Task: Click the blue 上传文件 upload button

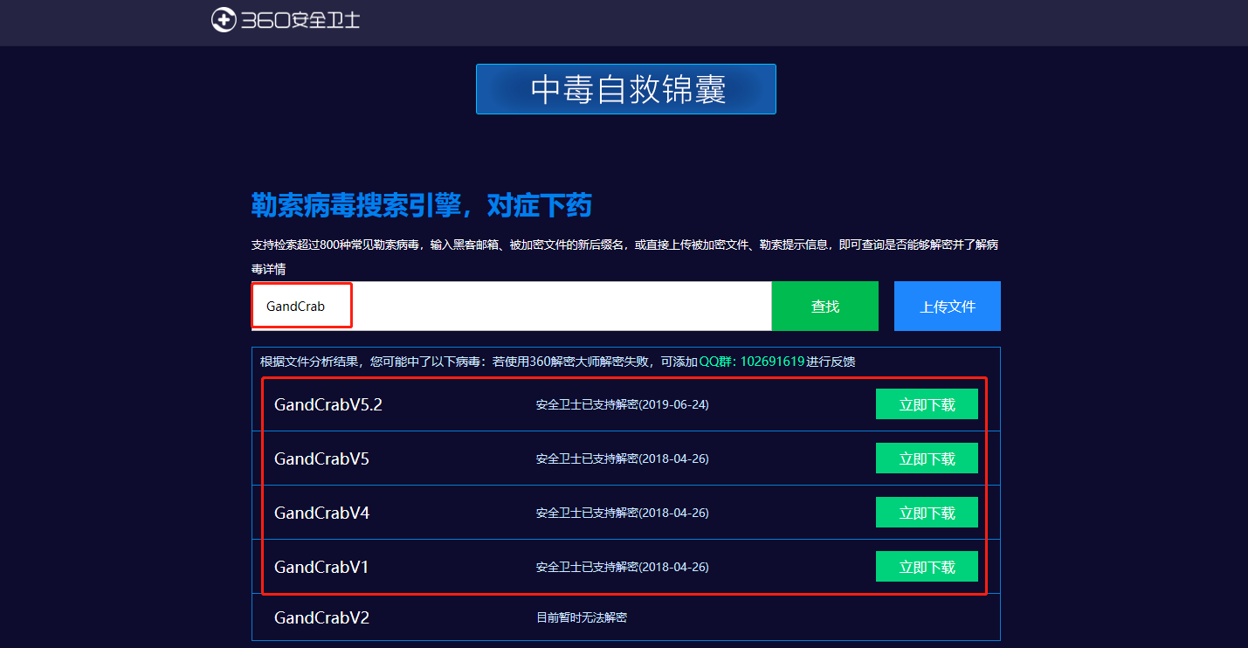Action: [947, 307]
